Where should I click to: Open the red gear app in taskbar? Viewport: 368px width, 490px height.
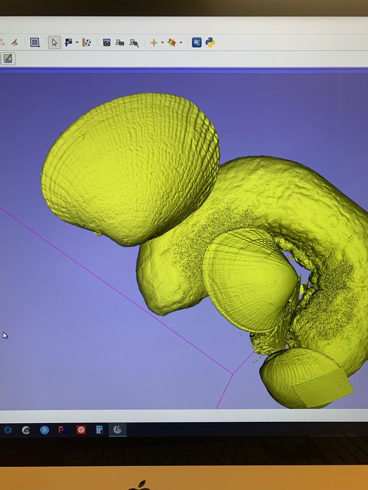pos(81,430)
